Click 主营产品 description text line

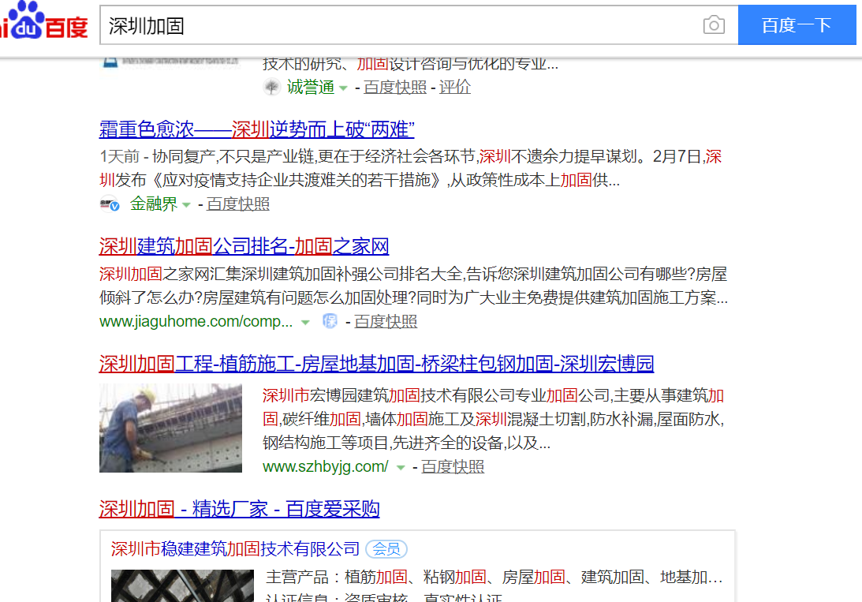pos(494,577)
